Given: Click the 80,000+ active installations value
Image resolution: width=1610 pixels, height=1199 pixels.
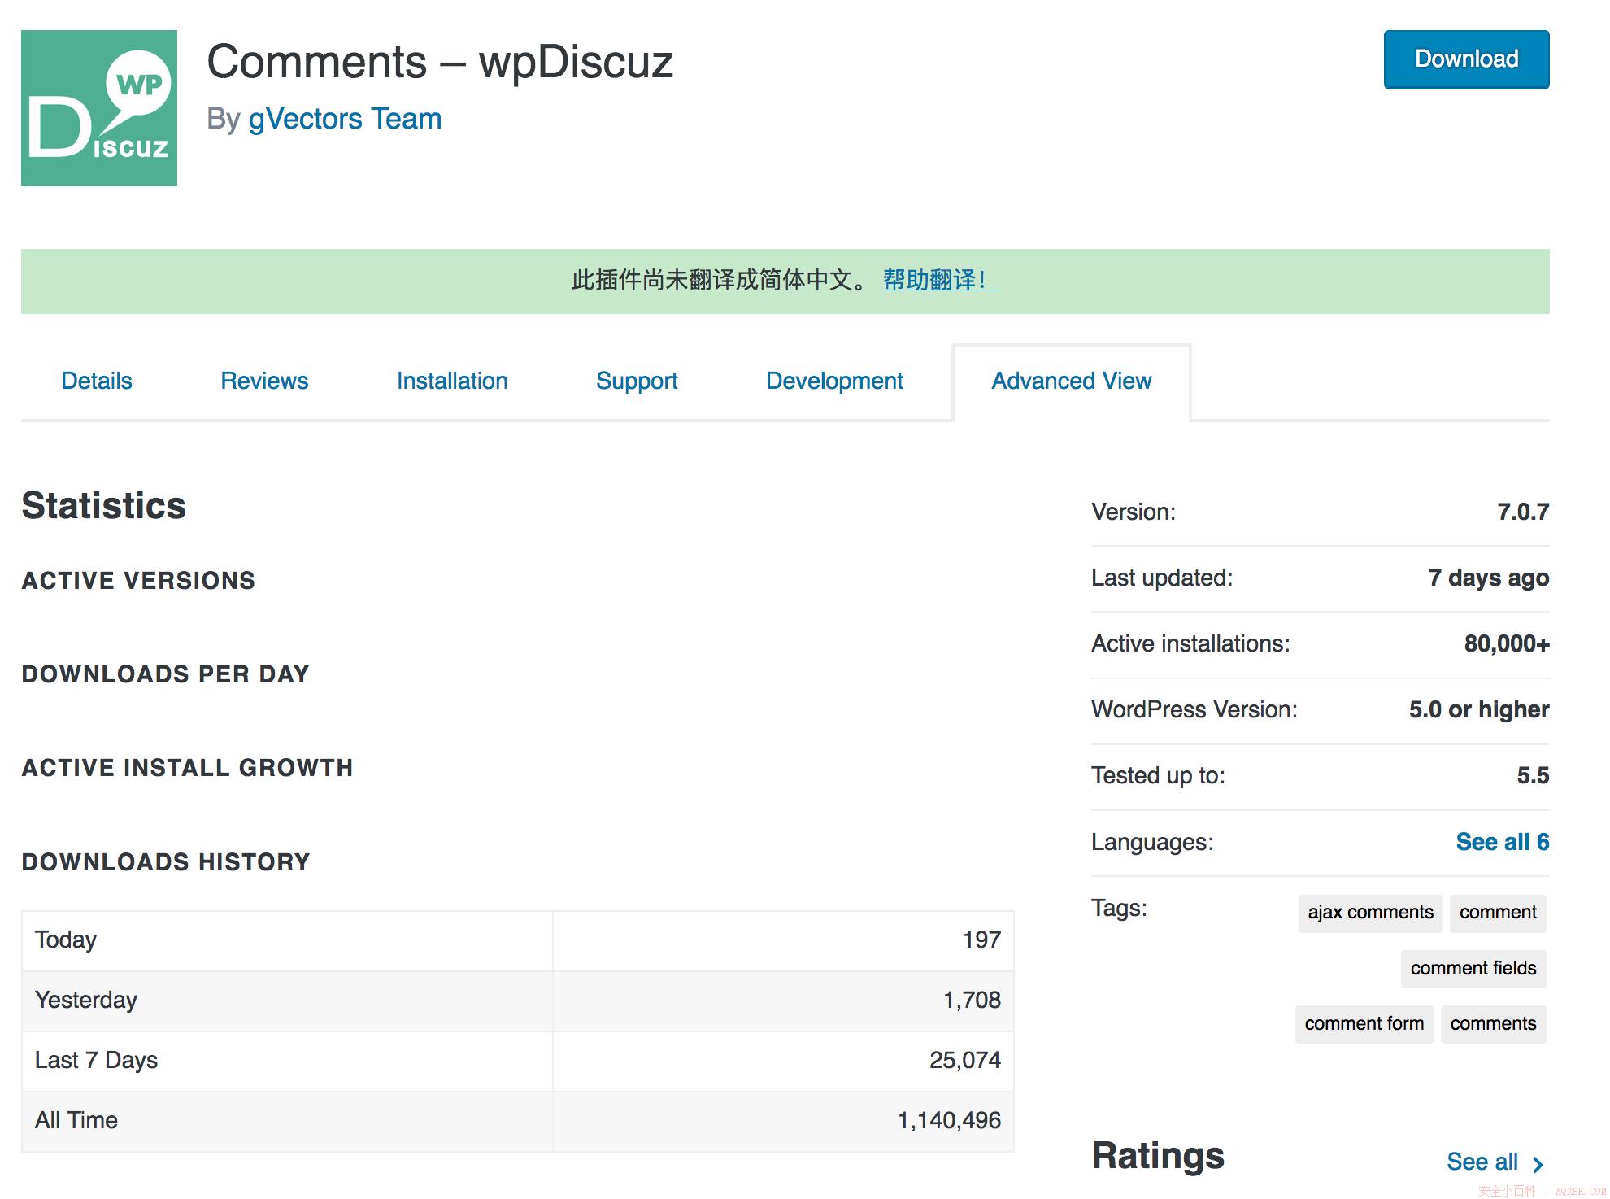Looking at the screenshot, I should coord(1507,644).
